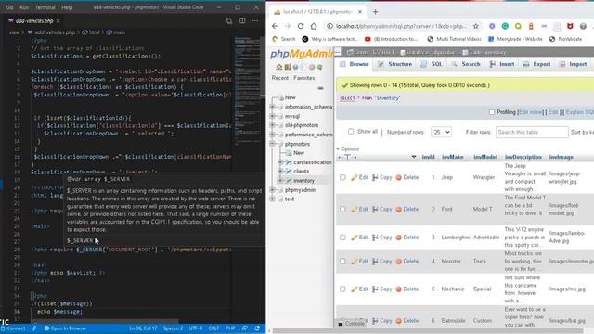Select the checkbox for Ford row

(x=342, y=209)
